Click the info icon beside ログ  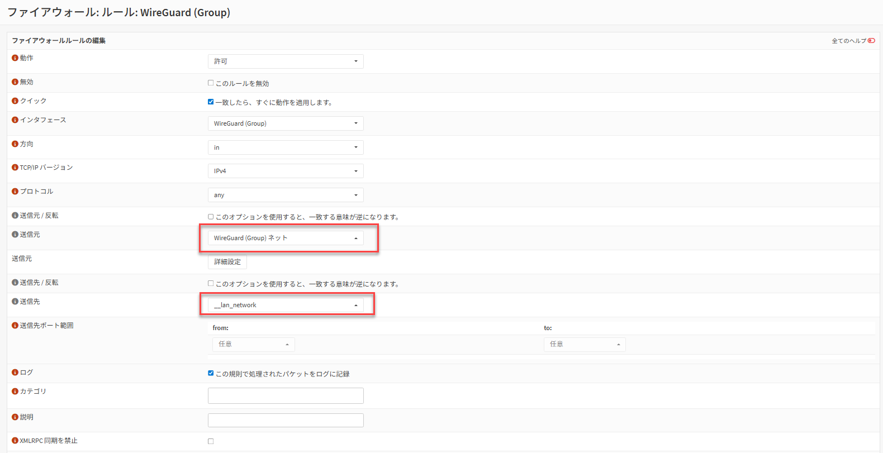[15, 373]
